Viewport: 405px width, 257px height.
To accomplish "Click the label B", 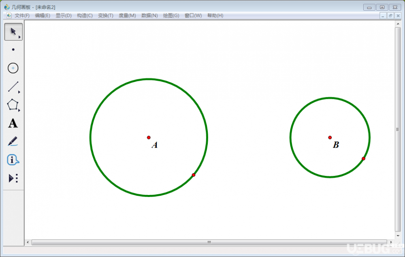I will pyautogui.click(x=336, y=145).
